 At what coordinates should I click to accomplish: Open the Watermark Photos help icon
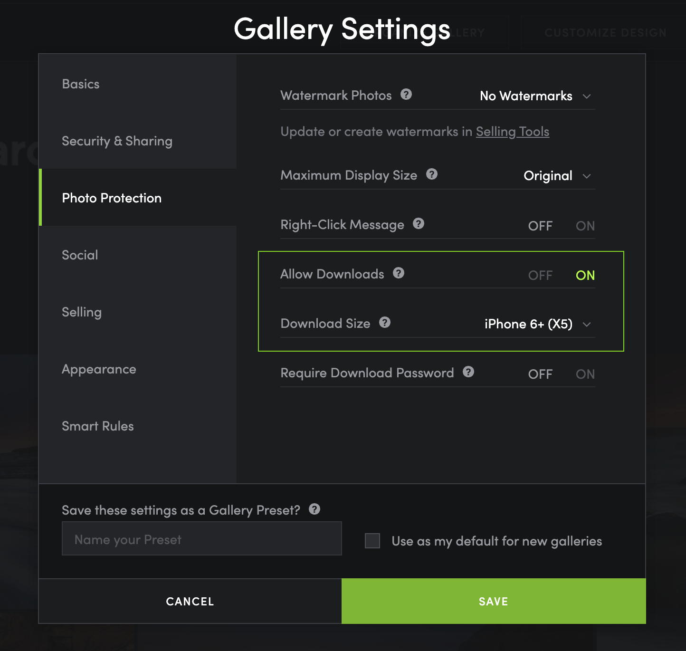(406, 95)
